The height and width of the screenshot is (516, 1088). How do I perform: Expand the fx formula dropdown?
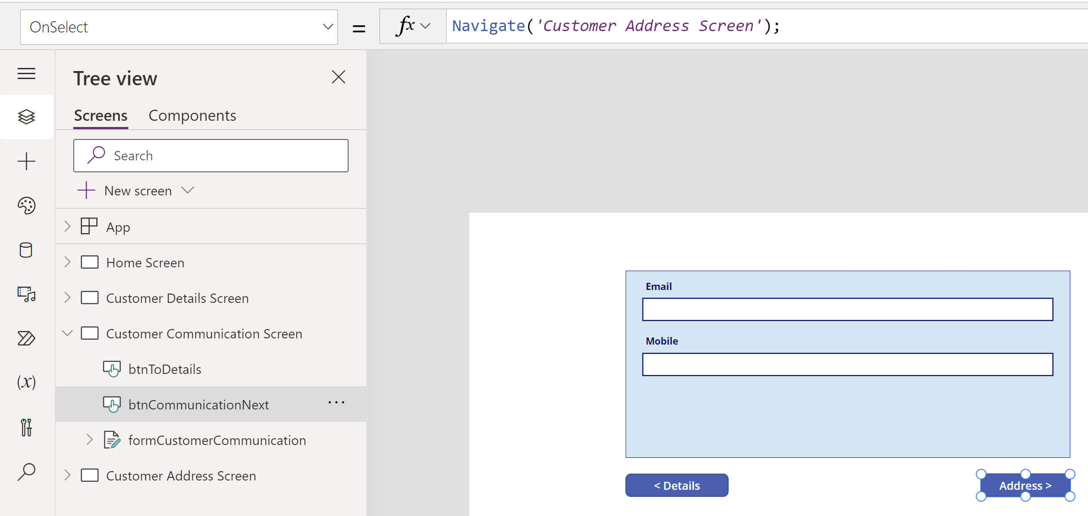pyautogui.click(x=425, y=26)
